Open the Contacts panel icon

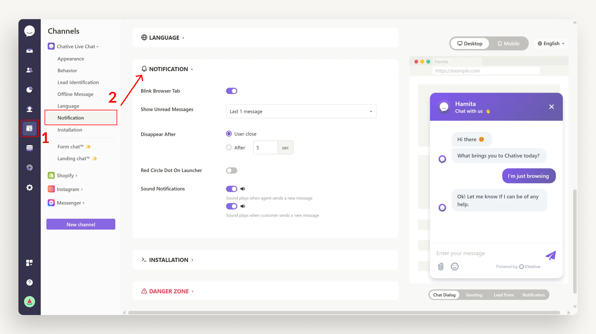(29, 70)
